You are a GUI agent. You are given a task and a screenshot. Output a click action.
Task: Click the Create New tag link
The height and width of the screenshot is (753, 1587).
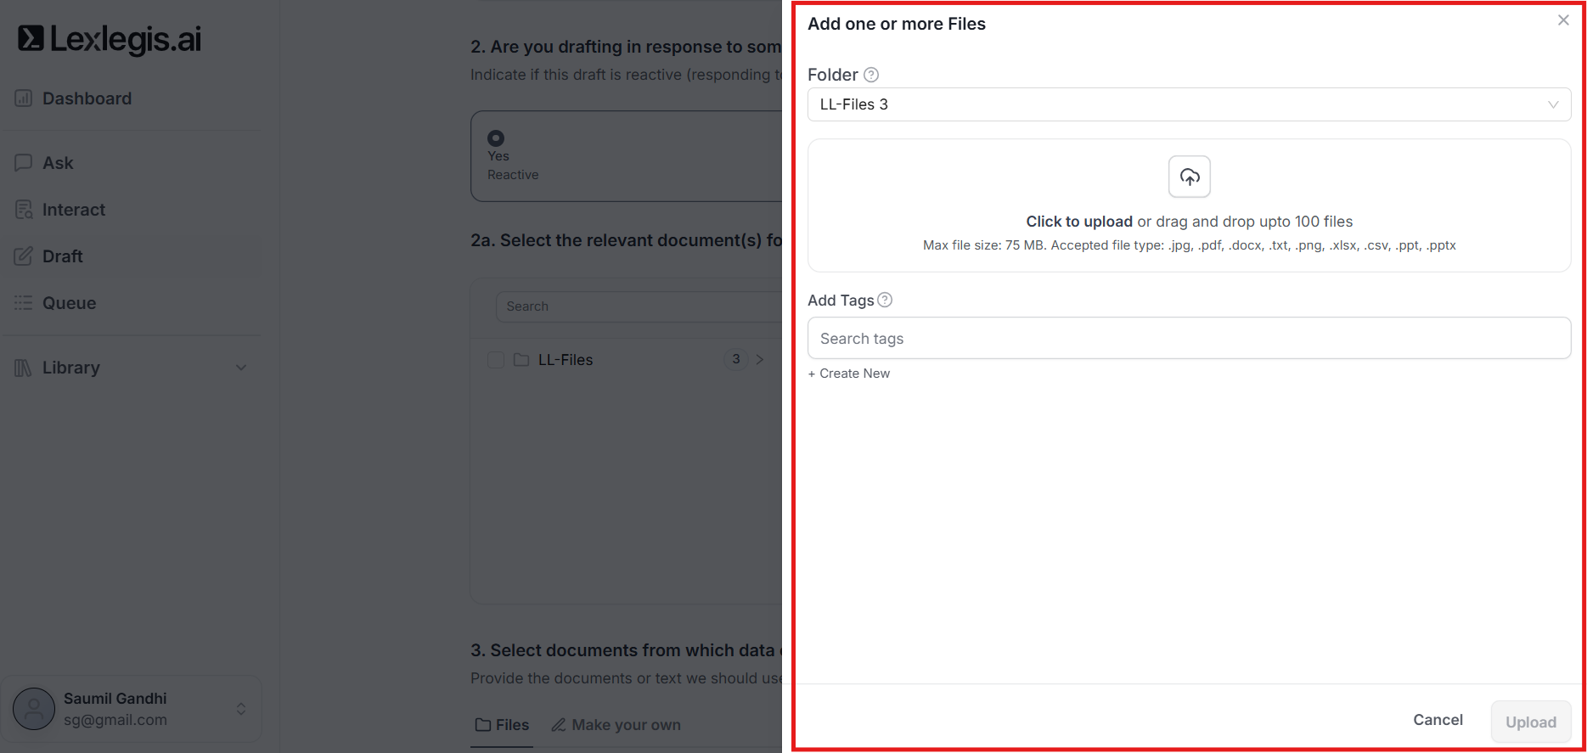(x=849, y=374)
